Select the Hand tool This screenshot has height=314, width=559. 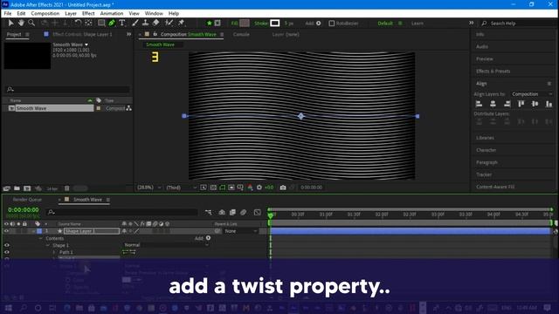coord(21,24)
